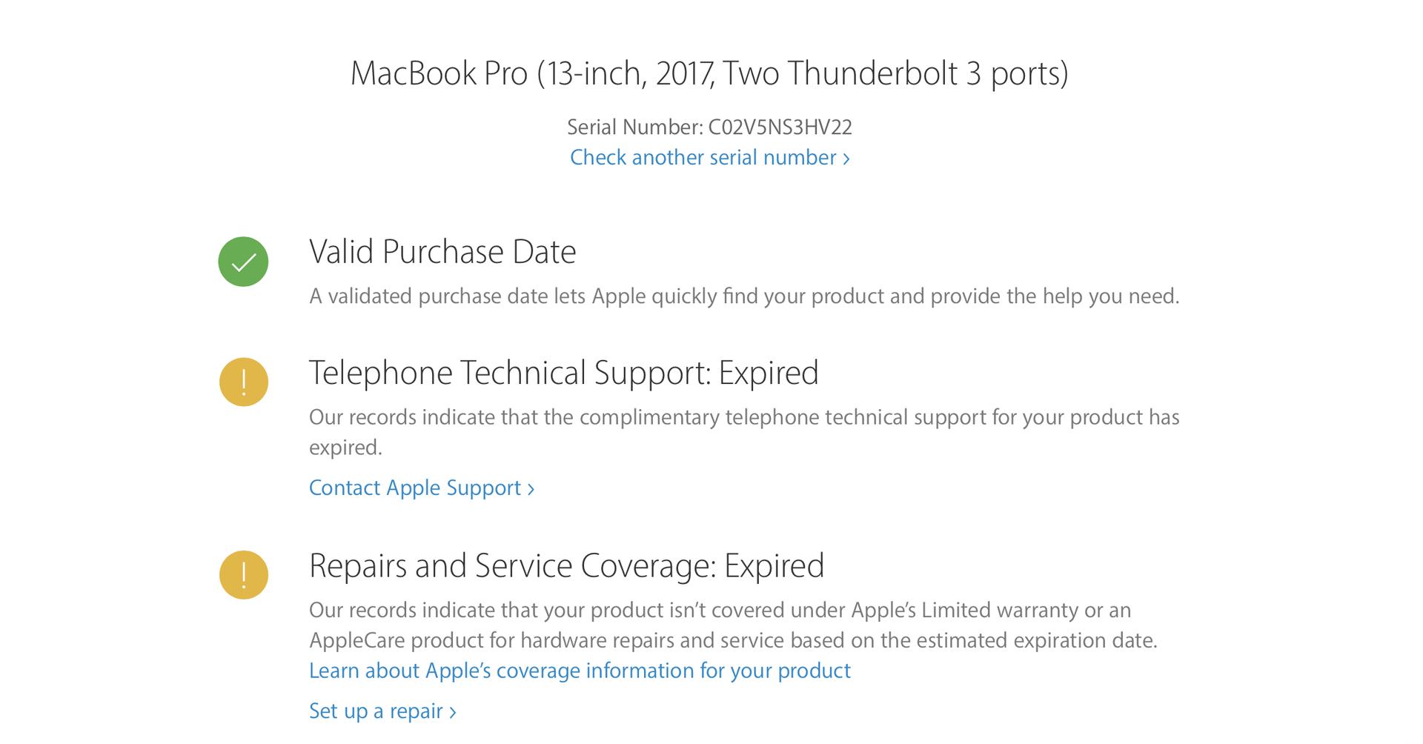Screen dimensions: 1423x744
Task: Select the Telephone Technical Support: Expired heading
Action: (563, 373)
